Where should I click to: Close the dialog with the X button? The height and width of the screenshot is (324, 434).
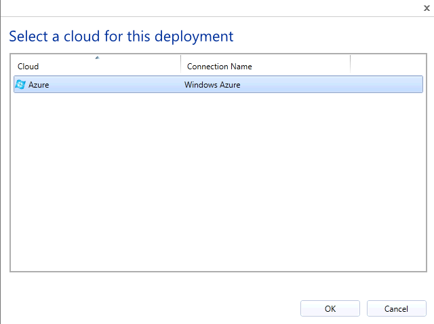427,8
